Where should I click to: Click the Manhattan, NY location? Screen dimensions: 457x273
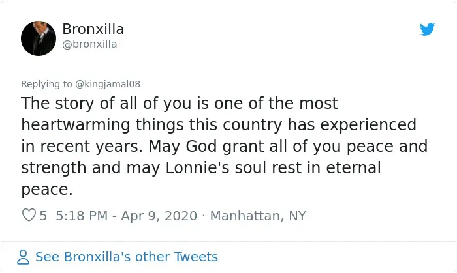[x=258, y=216]
